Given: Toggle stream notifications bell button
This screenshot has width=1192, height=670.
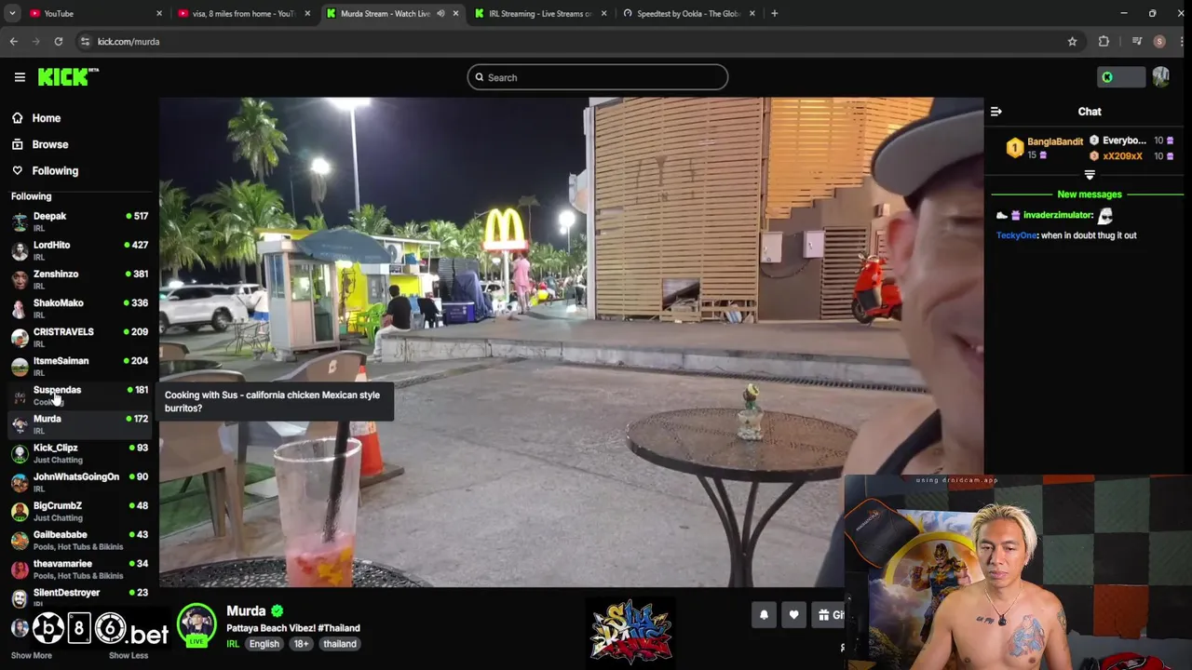Looking at the screenshot, I should coord(764,614).
